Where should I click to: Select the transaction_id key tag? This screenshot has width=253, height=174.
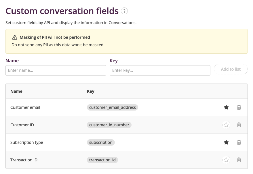pyautogui.click(x=102, y=160)
